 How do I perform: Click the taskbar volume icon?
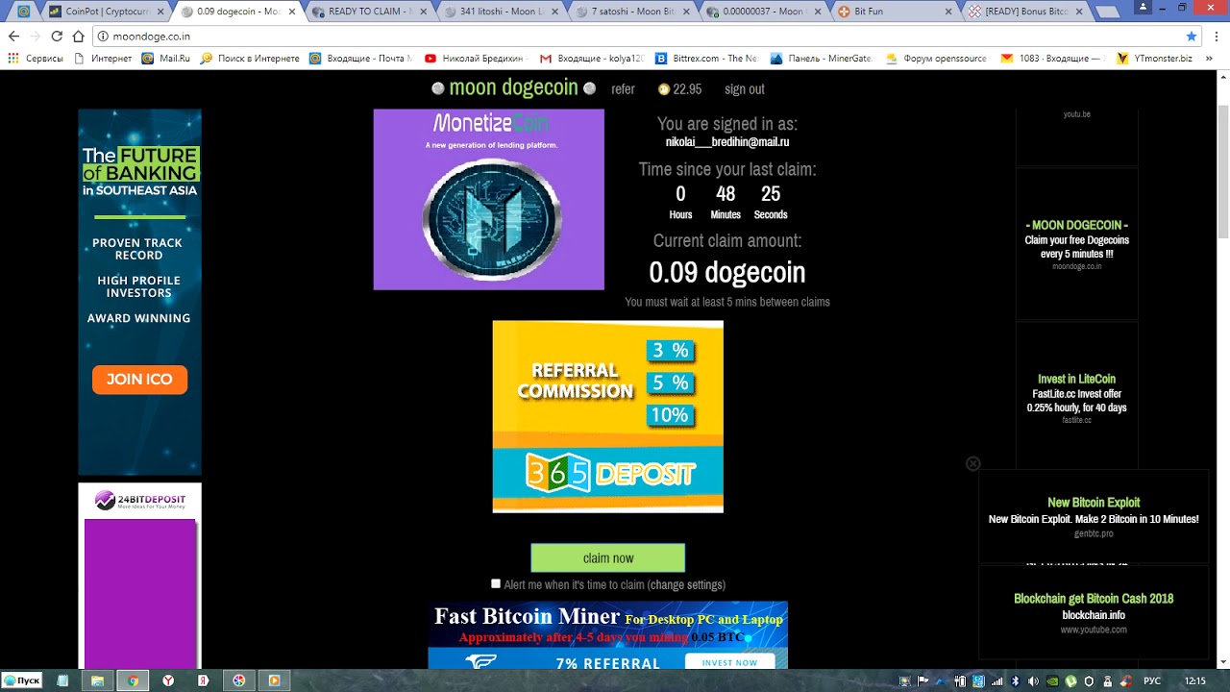(x=1033, y=681)
